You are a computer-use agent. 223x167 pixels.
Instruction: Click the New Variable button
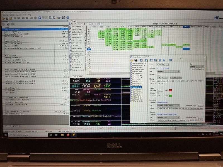(163, 78)
